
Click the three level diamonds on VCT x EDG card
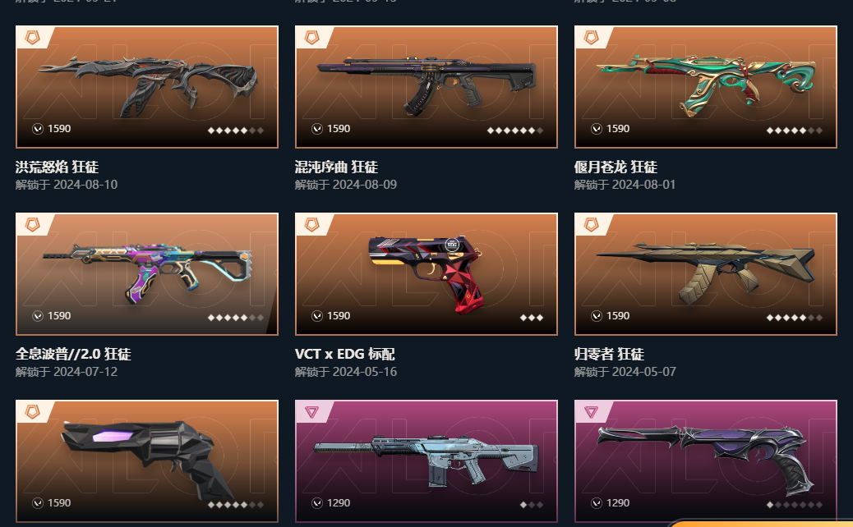click(532, 318)
